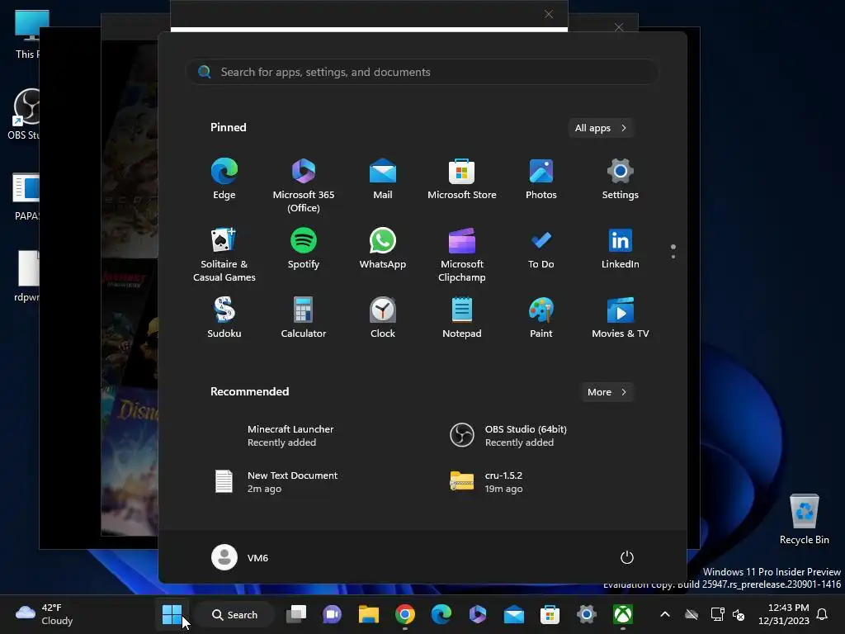Launch Clock app

point(383,318)
